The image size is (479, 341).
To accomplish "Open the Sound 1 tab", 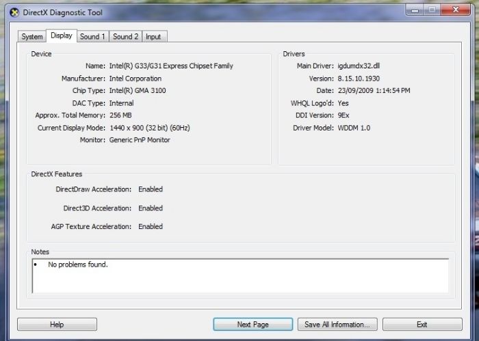I will pos(92,37).
